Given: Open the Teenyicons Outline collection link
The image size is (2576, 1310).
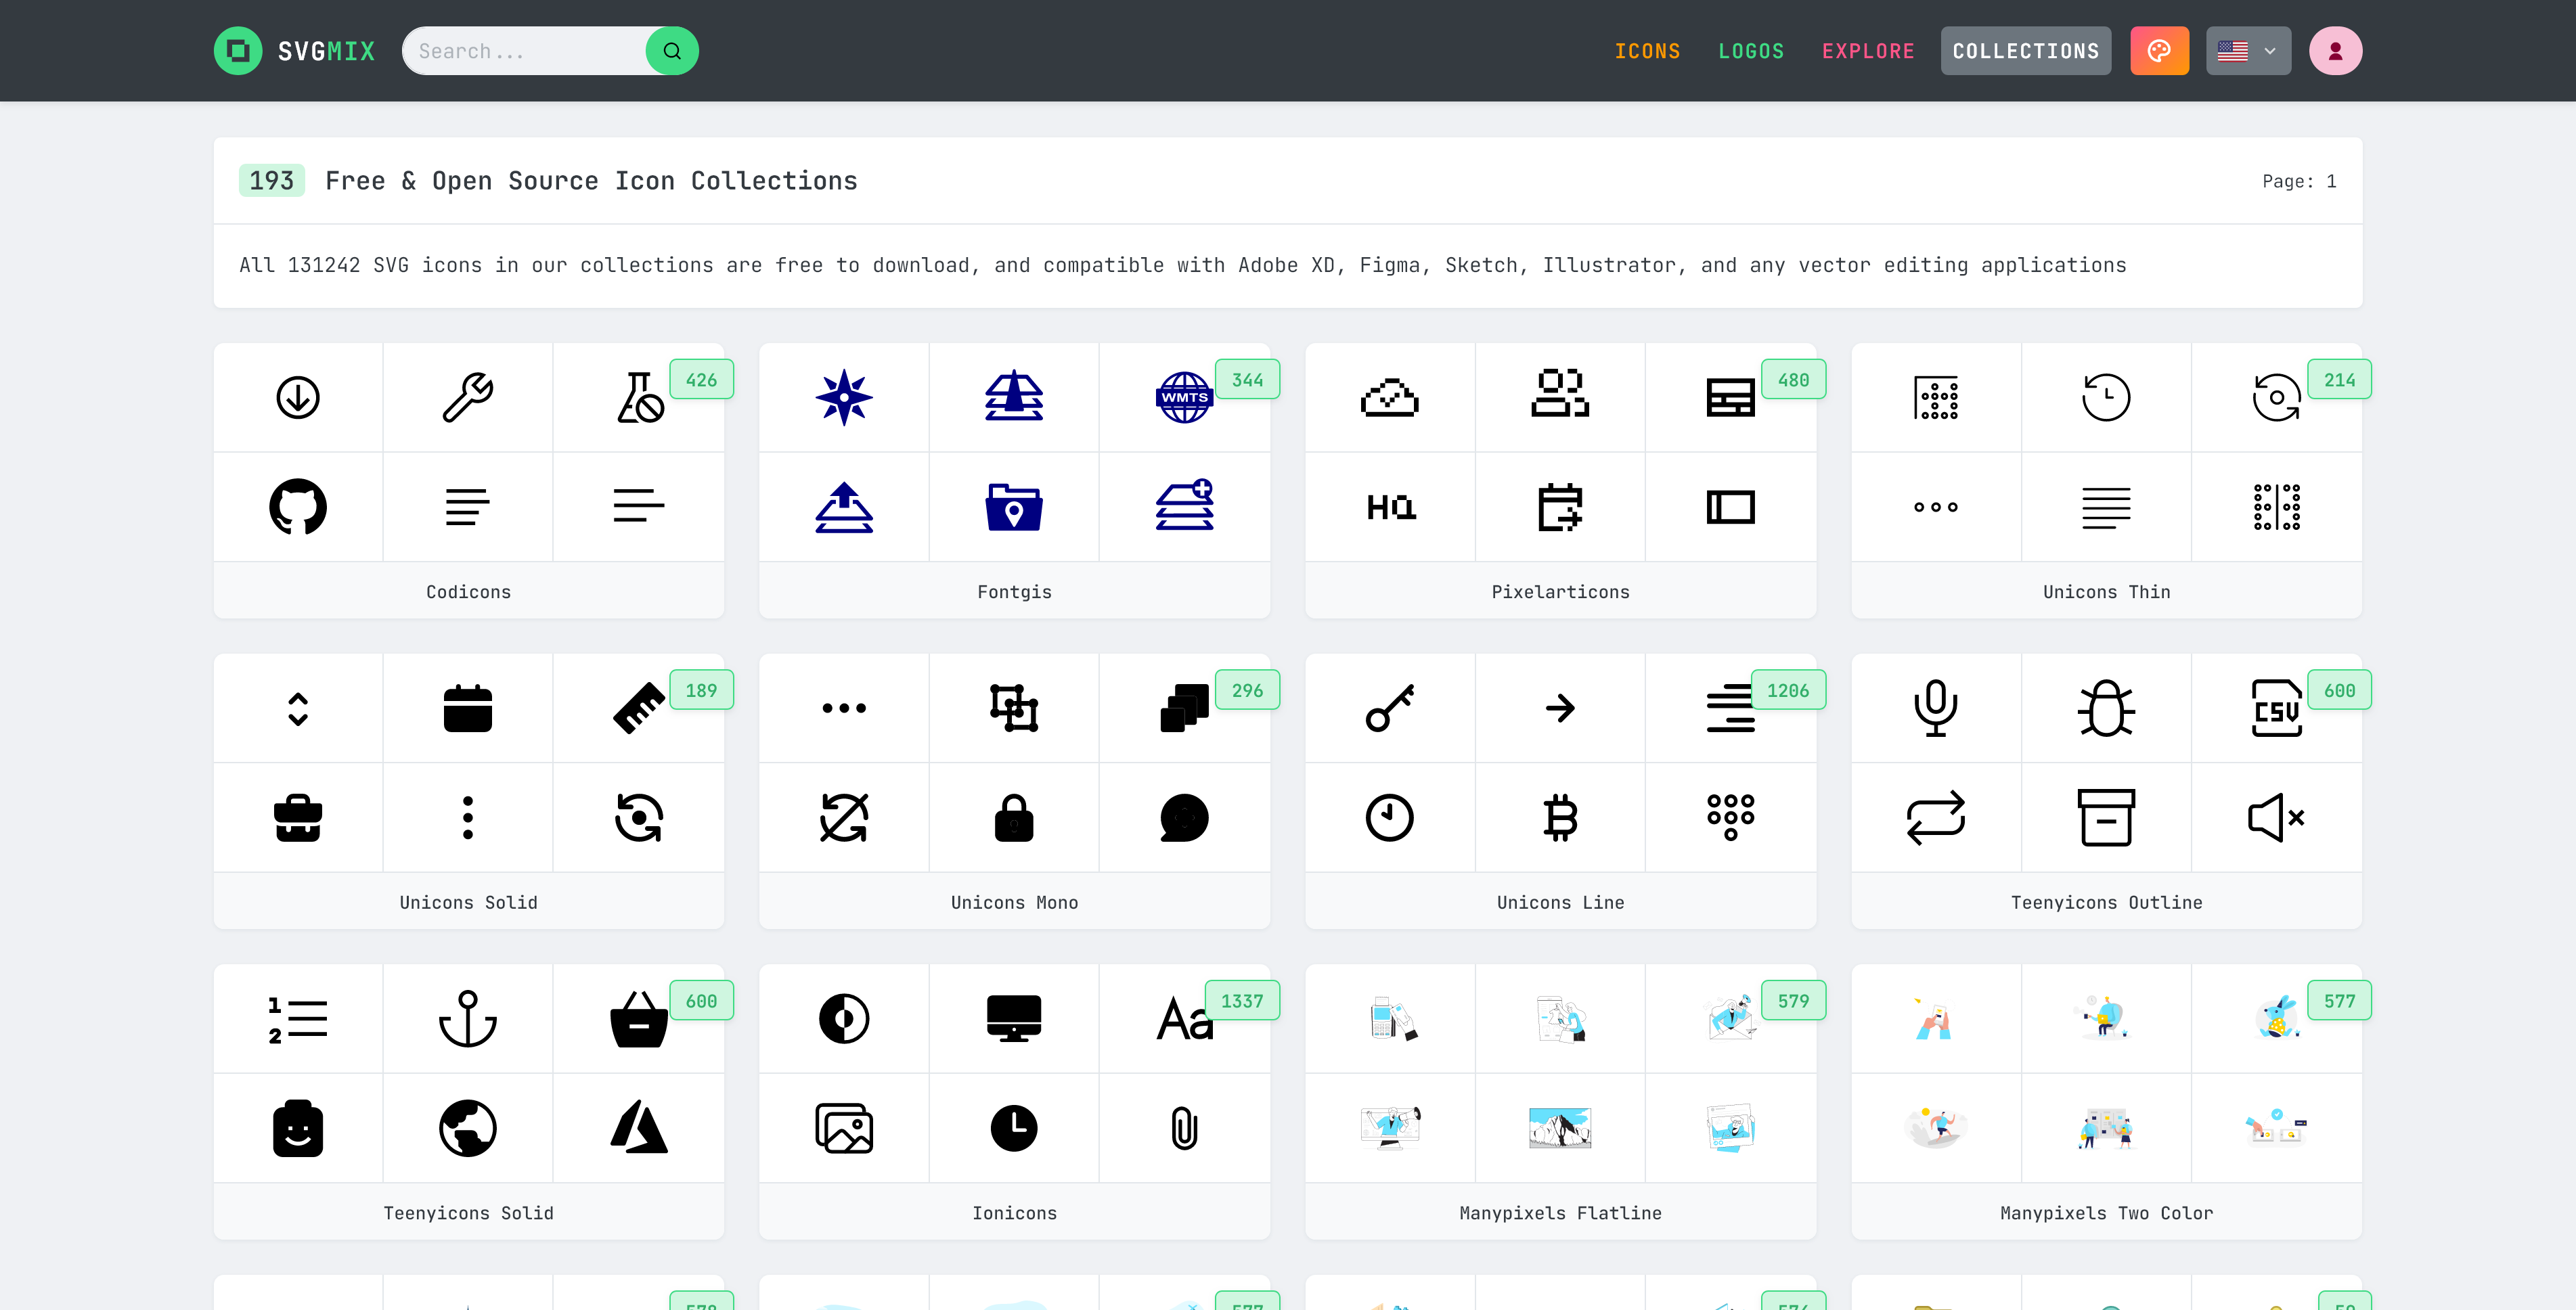Looking at the screenshot, I should click(x=2107, y=903).
